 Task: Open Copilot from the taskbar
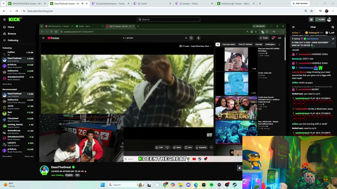[173, 185]
